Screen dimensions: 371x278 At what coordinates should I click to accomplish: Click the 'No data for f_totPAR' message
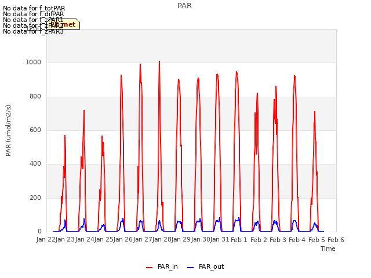(x=34, y=8)
